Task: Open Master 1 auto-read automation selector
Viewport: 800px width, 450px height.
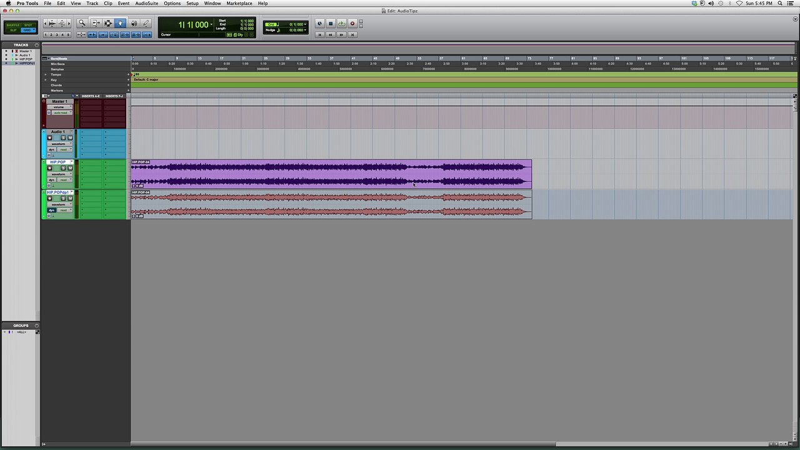Action: click(x=62, y=112)
